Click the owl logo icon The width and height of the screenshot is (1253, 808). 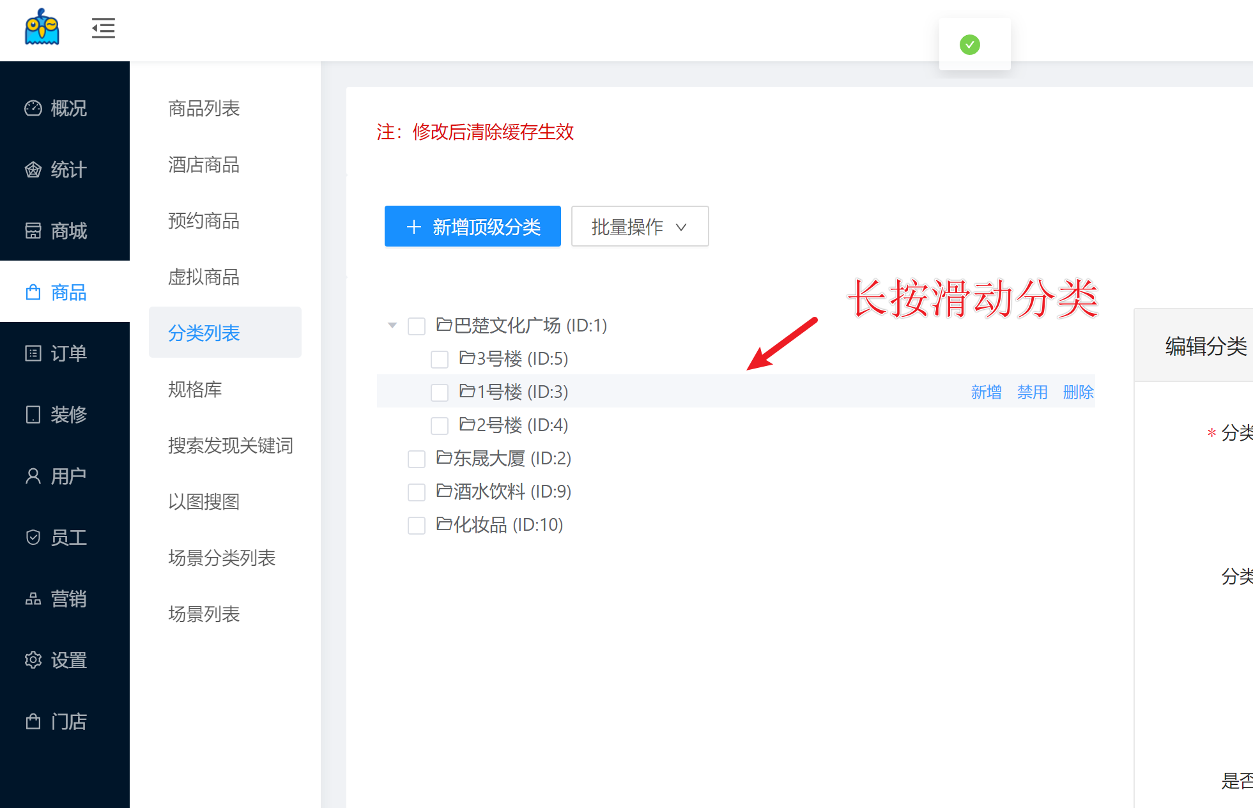coord(42,27)
